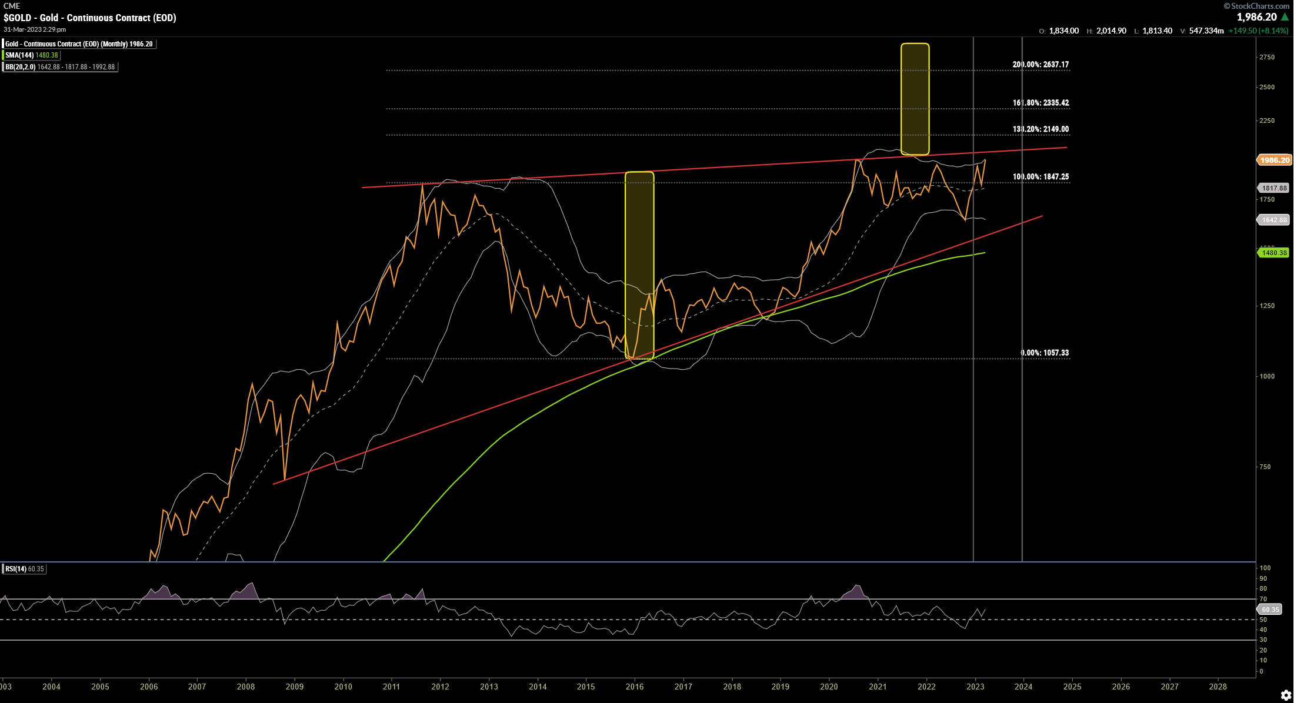Click the 0.00%: 1057.33 Fibonacci label

1044,353
